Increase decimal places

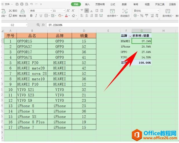click(x=152, y=16)
